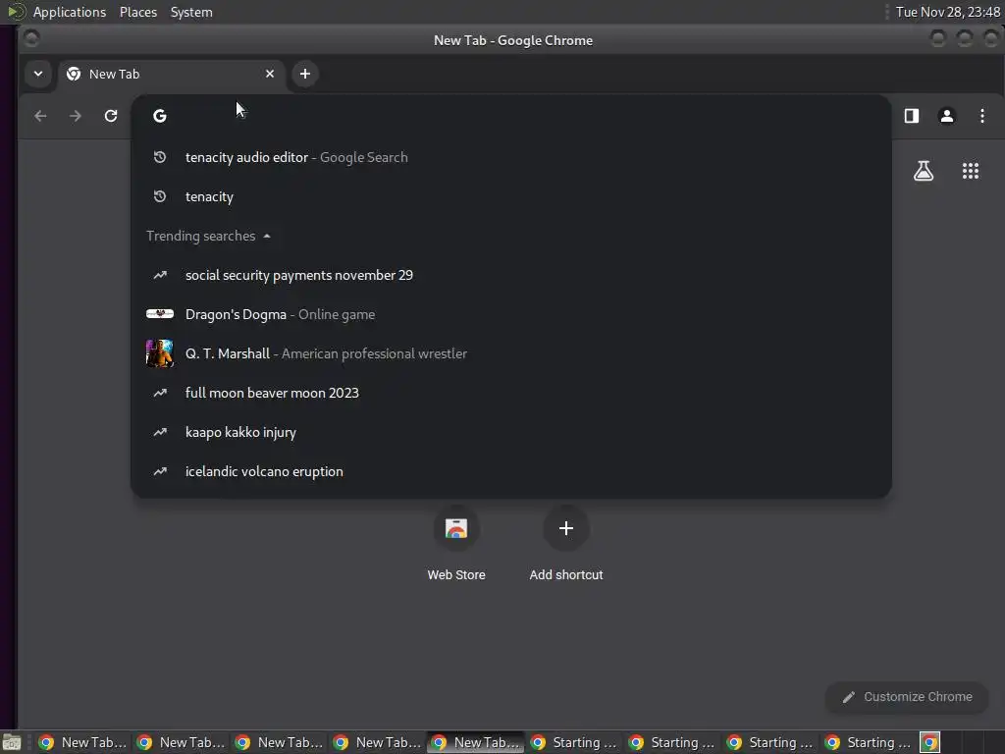This screenshot has width=1005, height=754.
Task: Click the Customize Chrome button
Action: [907, 697]
